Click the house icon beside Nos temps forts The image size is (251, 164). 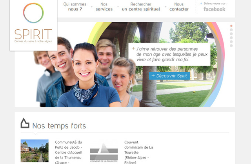[25, 123]
